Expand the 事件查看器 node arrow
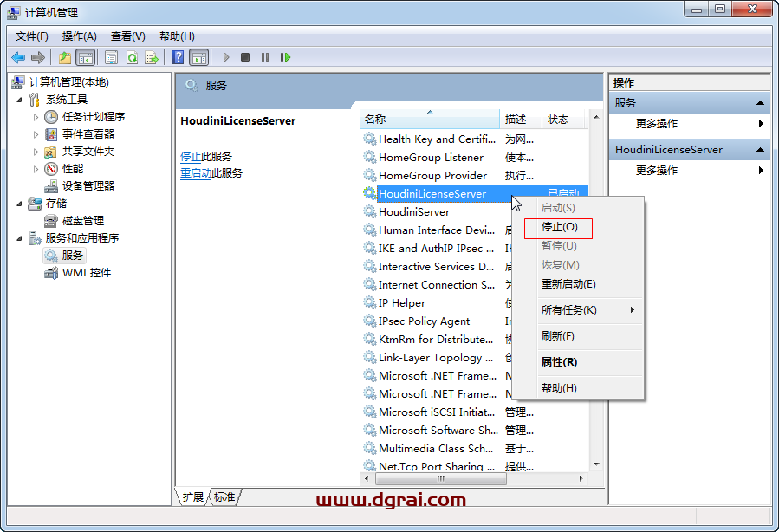The image size is (779, 532). click(x=36, y=134)
